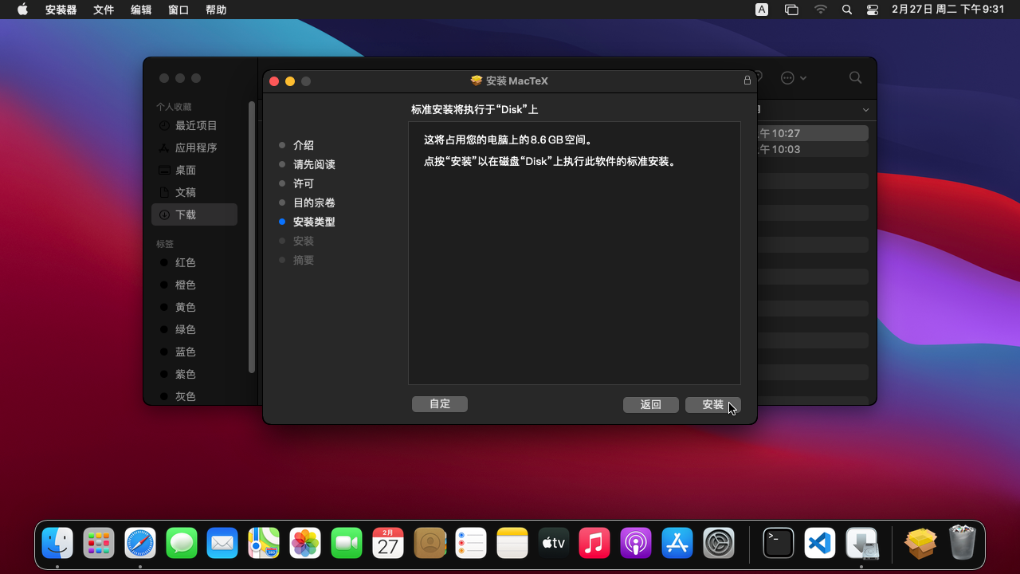
Task: Click the date and time in menu bar
Action: [x=948, y=10]
